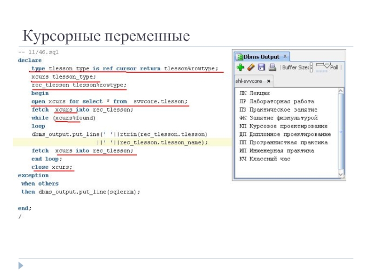
Task: Click the 'rec_tlesson tlesson%rowtype;' code line
Action: coord(79,85)
